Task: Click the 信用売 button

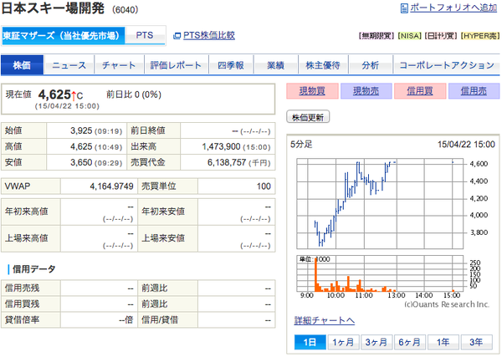Action: pyautogui.click(x=474, y=91)
